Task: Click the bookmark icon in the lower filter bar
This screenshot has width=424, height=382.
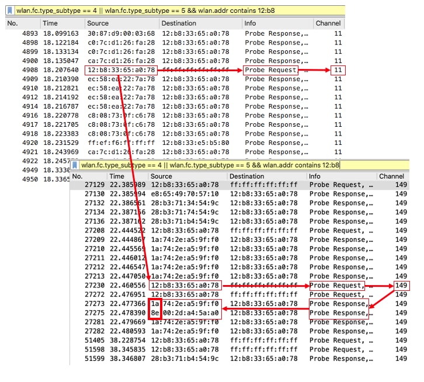Action: (75, 165)
